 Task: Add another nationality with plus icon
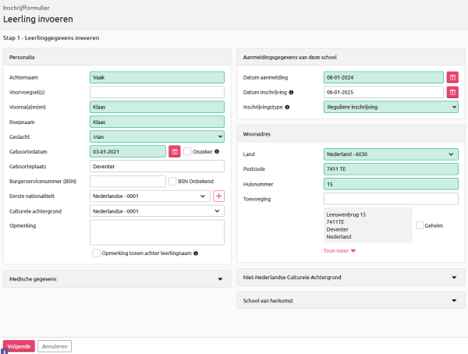click(x=218, y=196)
